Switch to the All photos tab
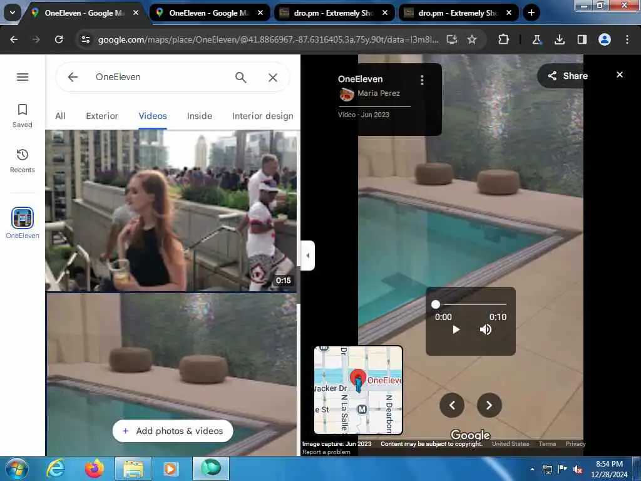The height and width of the screenshot is (481, 641). [x=61, y=116]
